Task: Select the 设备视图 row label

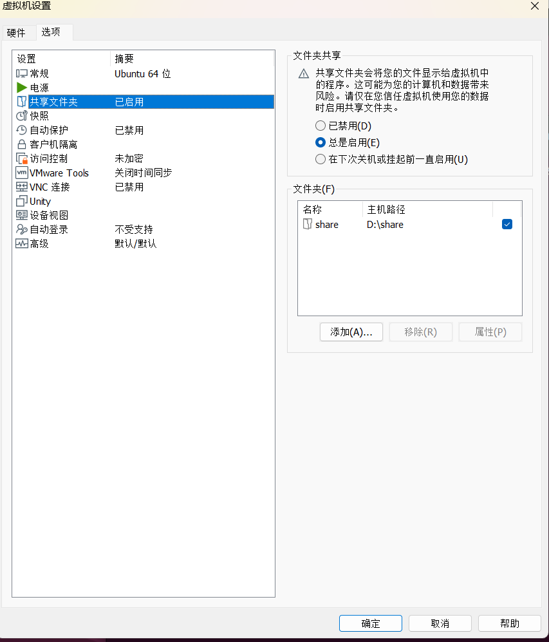Action: tap(49, 215)
